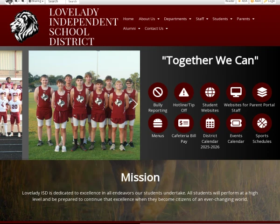Select the "Together We Can" heading
Screen dimensions: 280x224
[x=210, y=60]
